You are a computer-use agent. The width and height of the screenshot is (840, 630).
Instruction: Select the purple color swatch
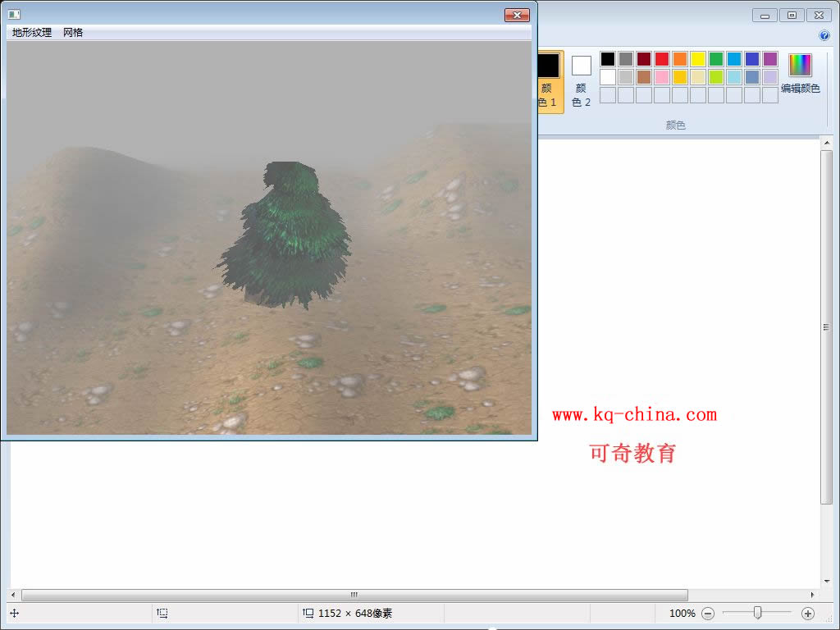point(769,59)
